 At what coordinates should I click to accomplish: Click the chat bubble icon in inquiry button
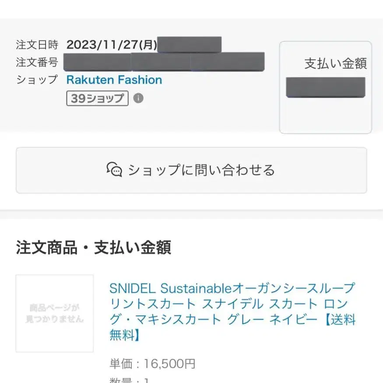[x=114, y=169]
